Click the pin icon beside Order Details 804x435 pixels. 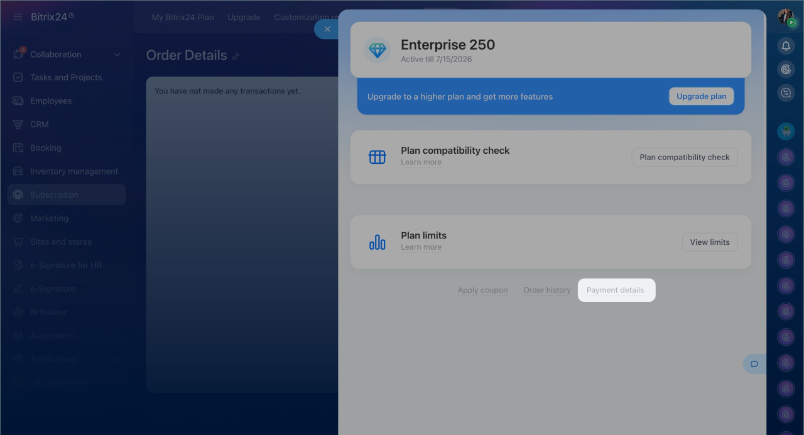pos(236,56)
